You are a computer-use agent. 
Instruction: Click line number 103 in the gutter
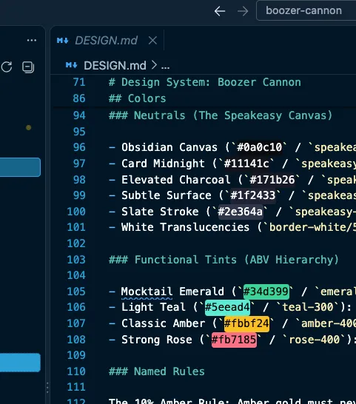coord(76,260)
